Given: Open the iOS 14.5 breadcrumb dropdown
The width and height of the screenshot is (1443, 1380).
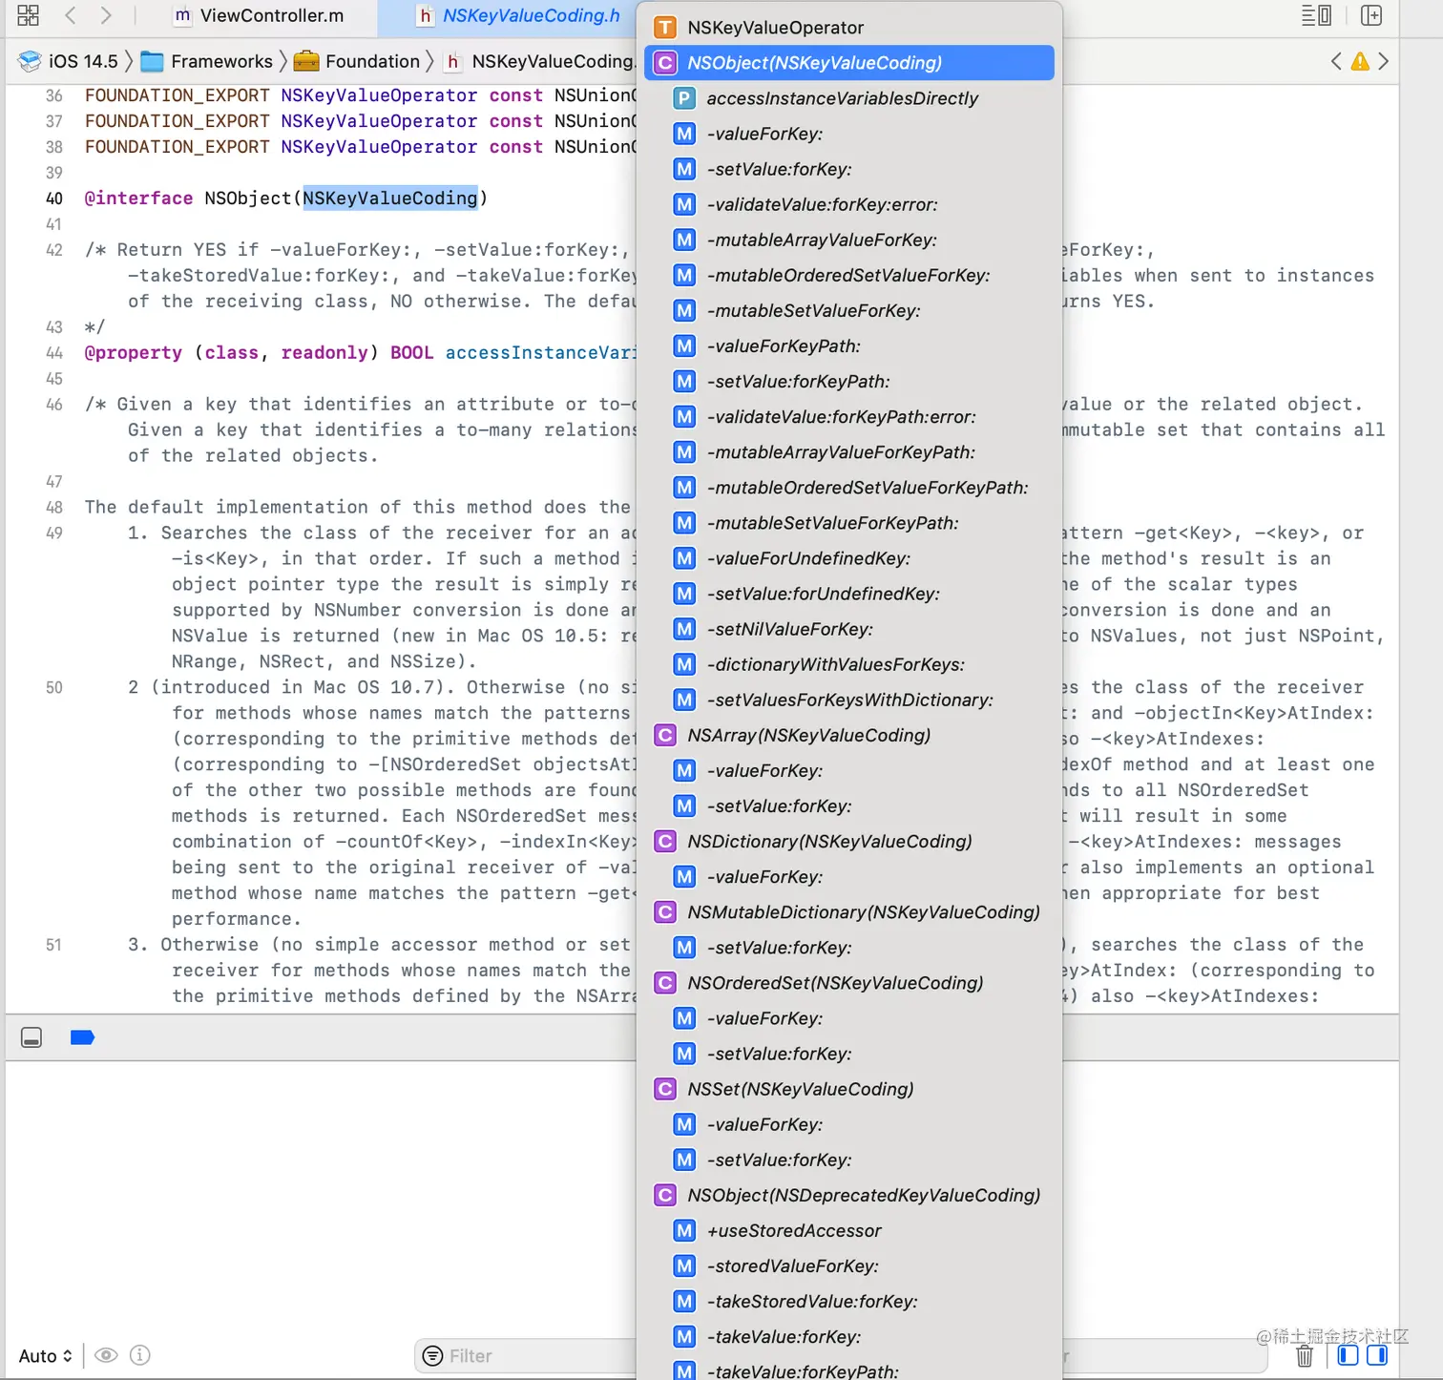Looking at the screenshot, I should [x=81, y=60].
